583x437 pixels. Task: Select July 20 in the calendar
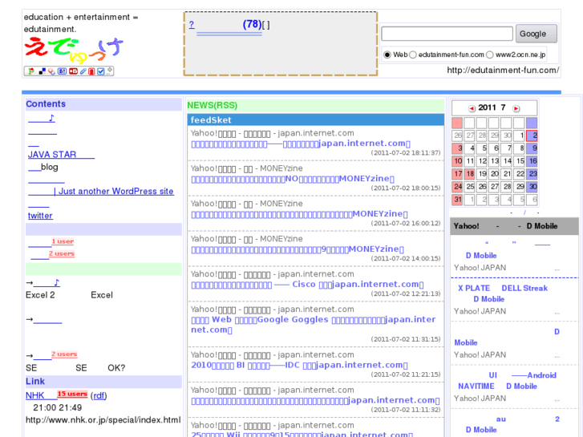pos(495,174)
